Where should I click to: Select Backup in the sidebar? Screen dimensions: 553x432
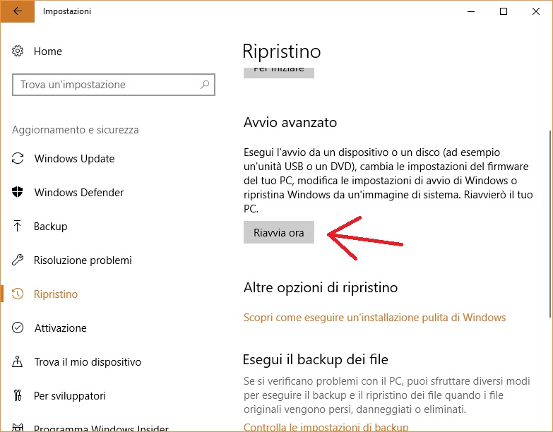tap(50, 226)
